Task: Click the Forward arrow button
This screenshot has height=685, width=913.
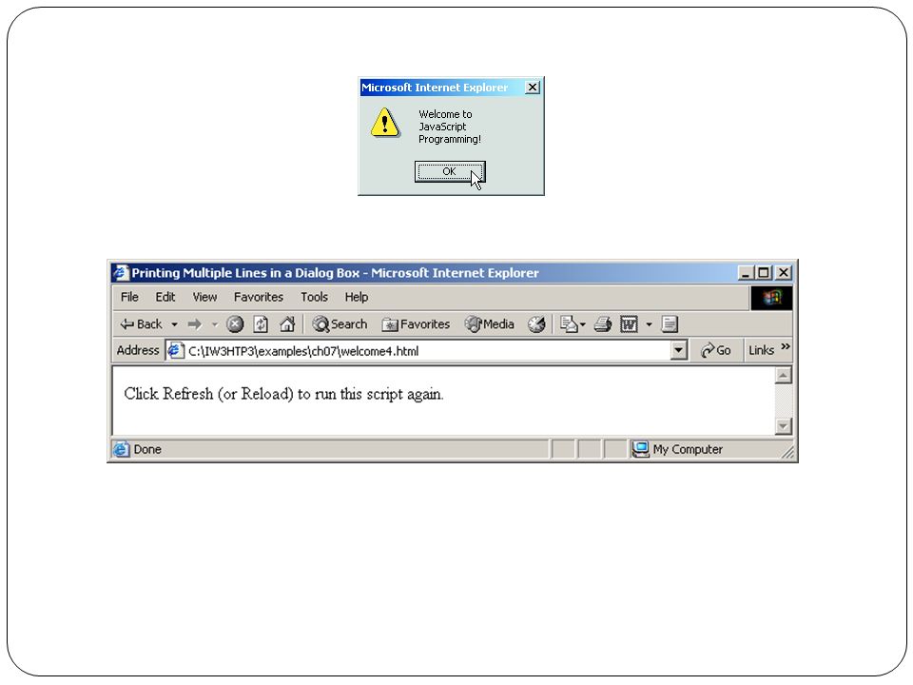Action: 194,324
